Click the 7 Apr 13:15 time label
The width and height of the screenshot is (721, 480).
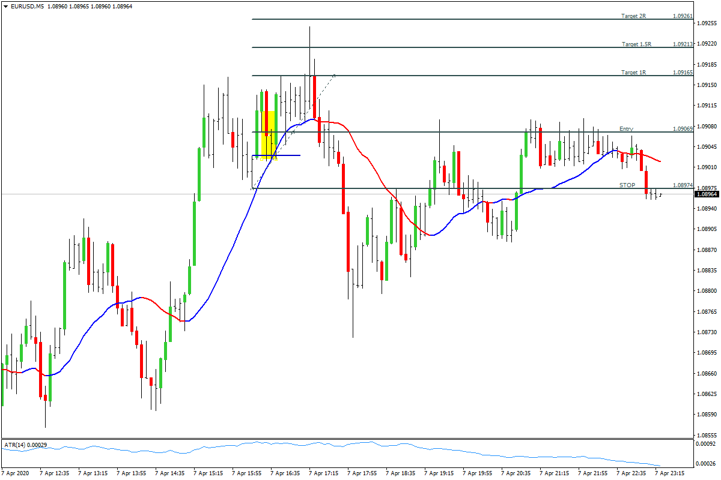click(x=94, y=473)
